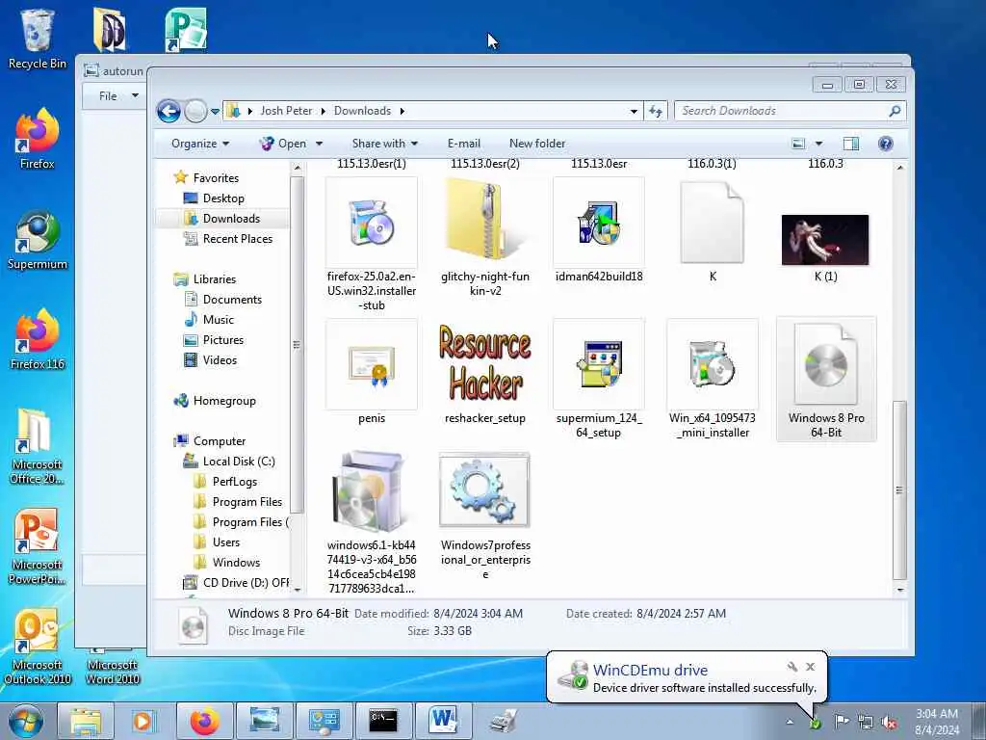Toggle the preview pane icon
Viewport: 986px width, 740px height.
(x=851, y=144)
